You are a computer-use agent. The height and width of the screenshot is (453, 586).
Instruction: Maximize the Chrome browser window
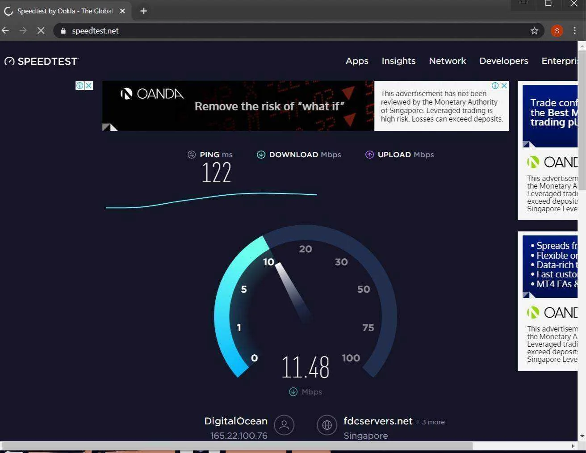tap(548, 4)
